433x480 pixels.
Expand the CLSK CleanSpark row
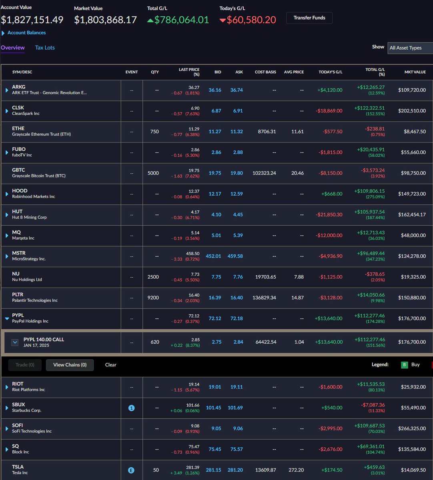[x=6, y=111]
